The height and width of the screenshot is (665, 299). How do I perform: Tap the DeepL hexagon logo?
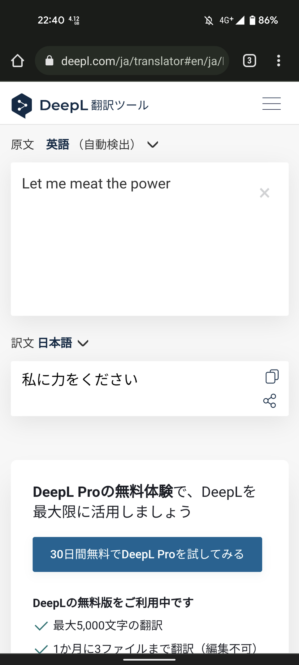pyautogui.click(x=22, y=106)
